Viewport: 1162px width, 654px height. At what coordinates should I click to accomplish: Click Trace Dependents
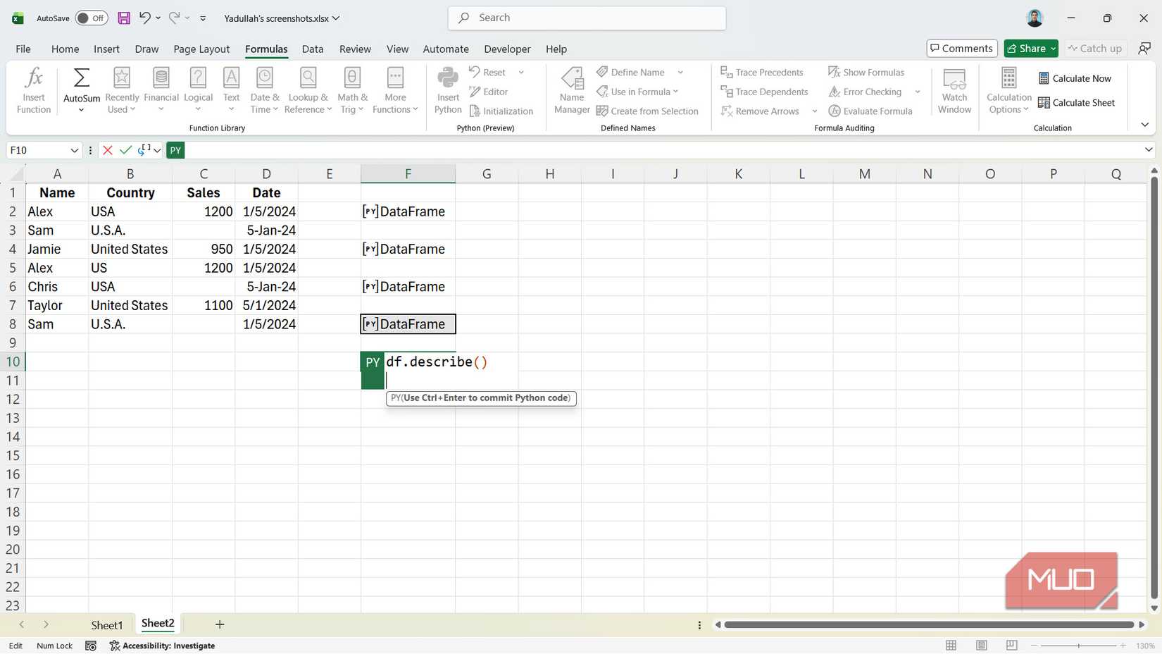pos(765,92)
